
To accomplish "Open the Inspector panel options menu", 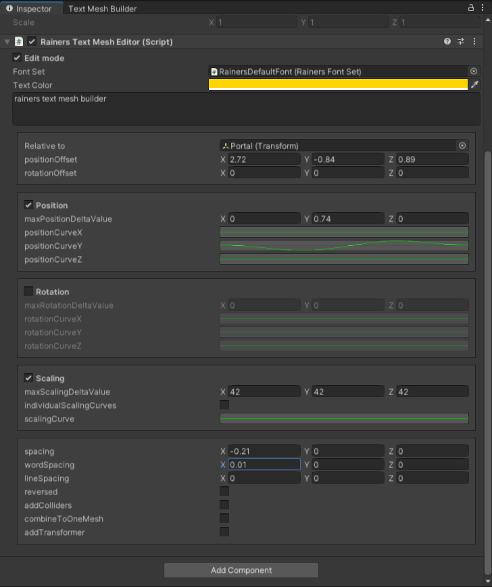I will [x=483, y=7].
